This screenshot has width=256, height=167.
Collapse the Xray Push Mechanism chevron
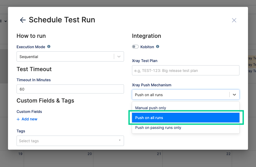234,95
